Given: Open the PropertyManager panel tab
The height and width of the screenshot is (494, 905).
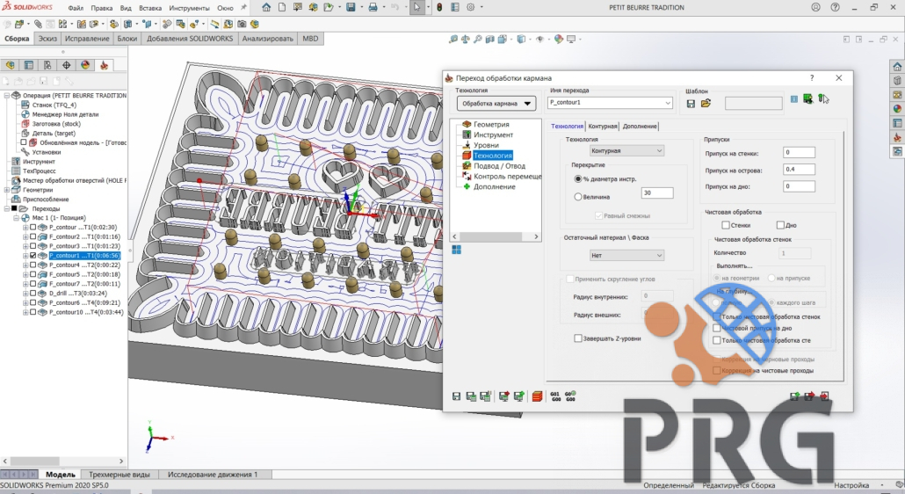Looking at the screenshot, I should pyautogui.click(x=29, y=65).
